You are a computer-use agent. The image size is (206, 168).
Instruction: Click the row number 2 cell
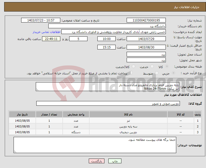pyautogui.click(x=198, y=126)
